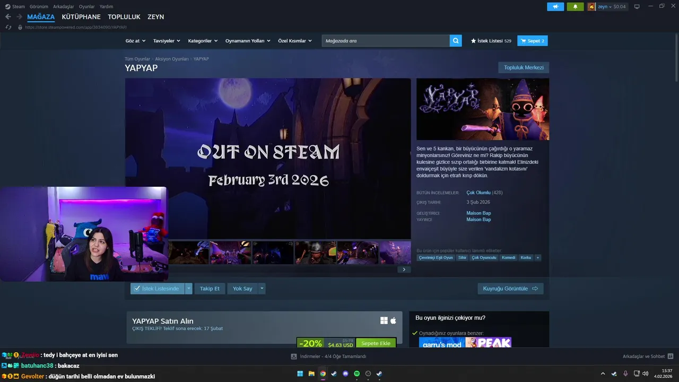
Task: Open the tray volume speaker icon
Action: click(x=645, y=374)
